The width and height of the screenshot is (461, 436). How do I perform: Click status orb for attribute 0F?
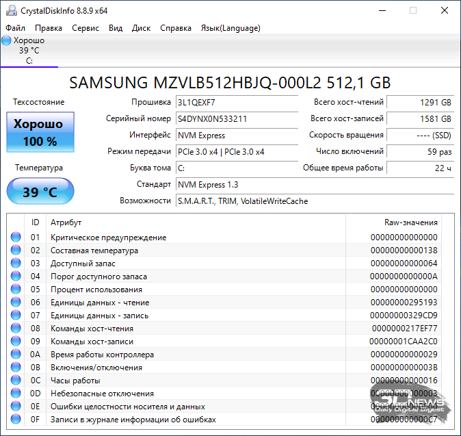(16, 419)
